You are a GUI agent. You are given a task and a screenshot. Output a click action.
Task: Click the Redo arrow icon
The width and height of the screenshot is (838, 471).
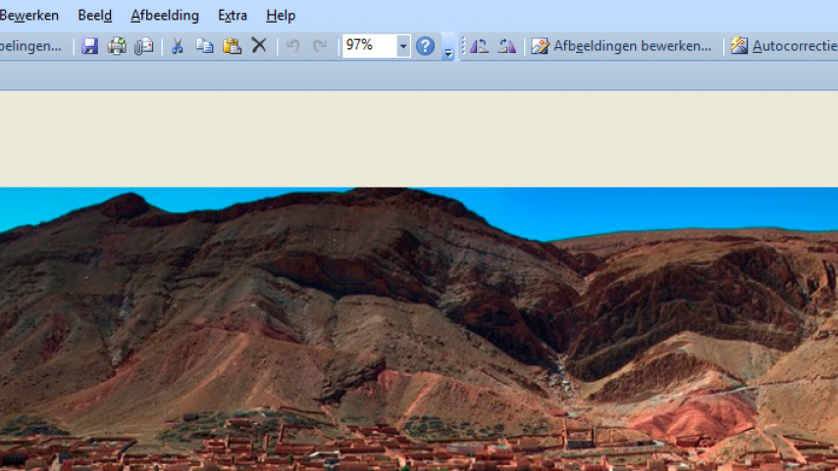point(320,46)
